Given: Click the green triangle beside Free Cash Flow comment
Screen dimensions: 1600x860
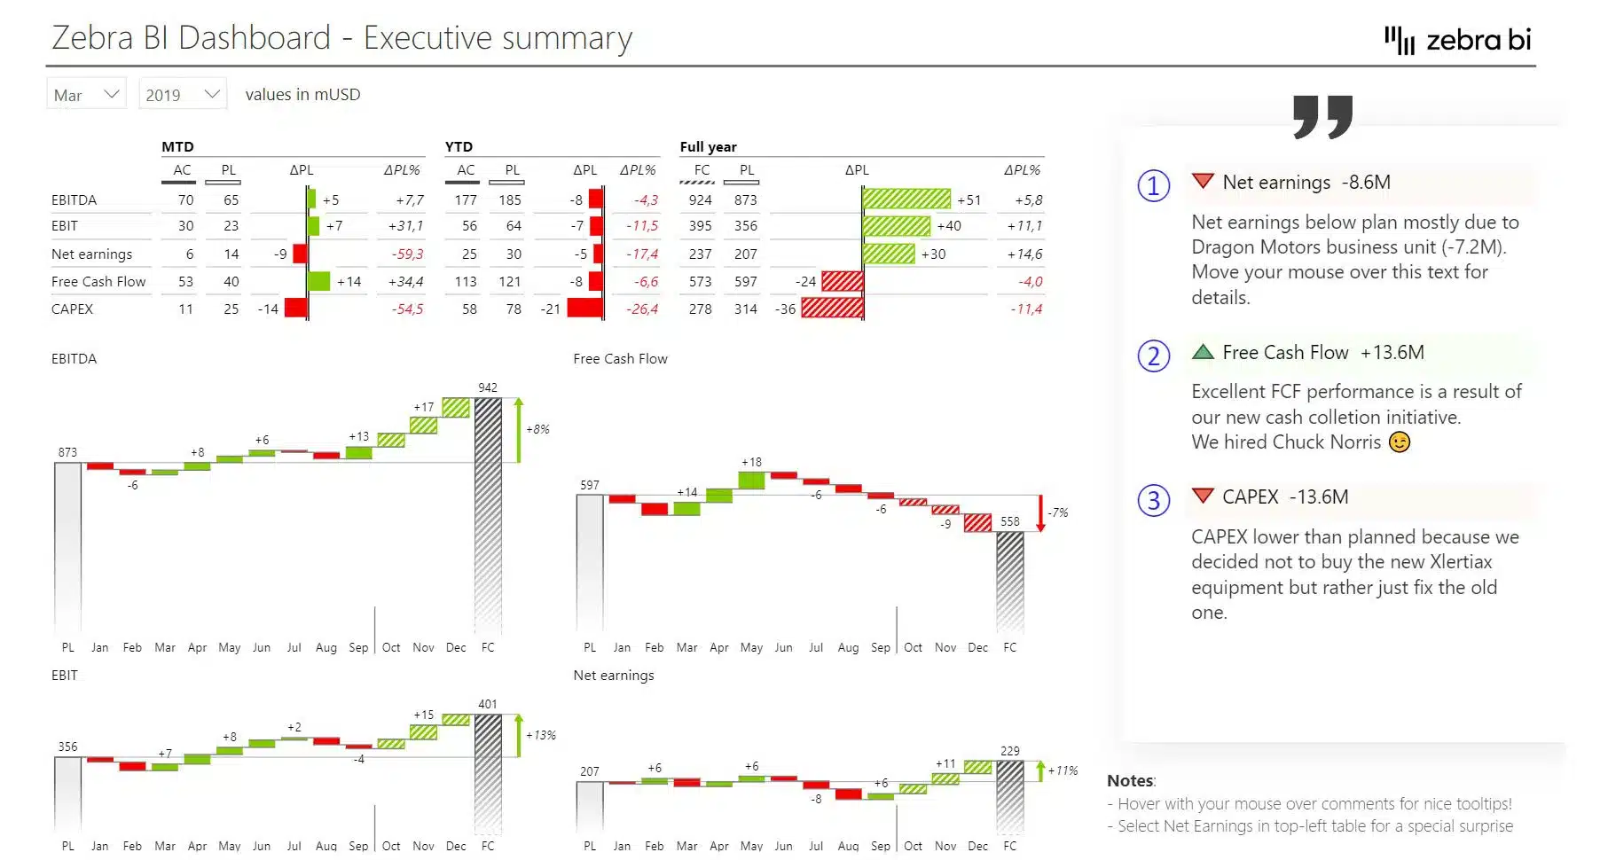Looking at the screenshot, I should click(x=1204, y=351).
